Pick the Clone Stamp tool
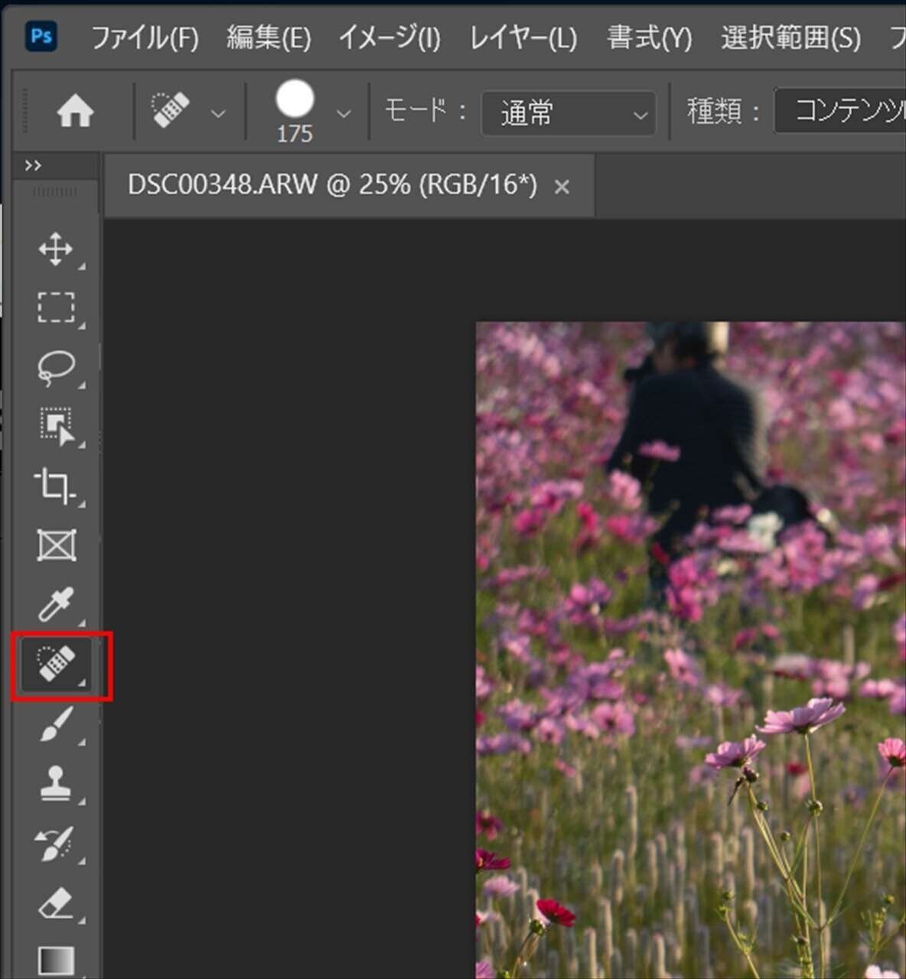The height and width of the screenshot is (979, 906). coord(55,784)
